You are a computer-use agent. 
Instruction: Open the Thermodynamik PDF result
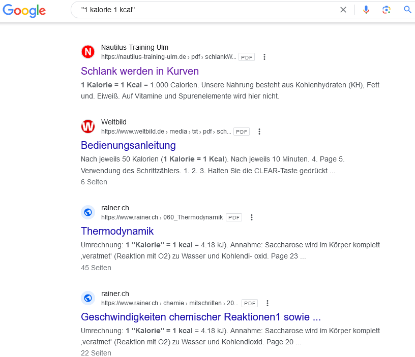pos(117,231)
